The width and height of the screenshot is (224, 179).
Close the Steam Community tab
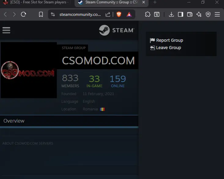click(x=144, y=2)
